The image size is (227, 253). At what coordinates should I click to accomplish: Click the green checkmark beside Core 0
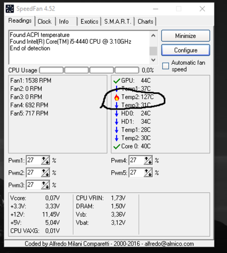pos(117,147)
